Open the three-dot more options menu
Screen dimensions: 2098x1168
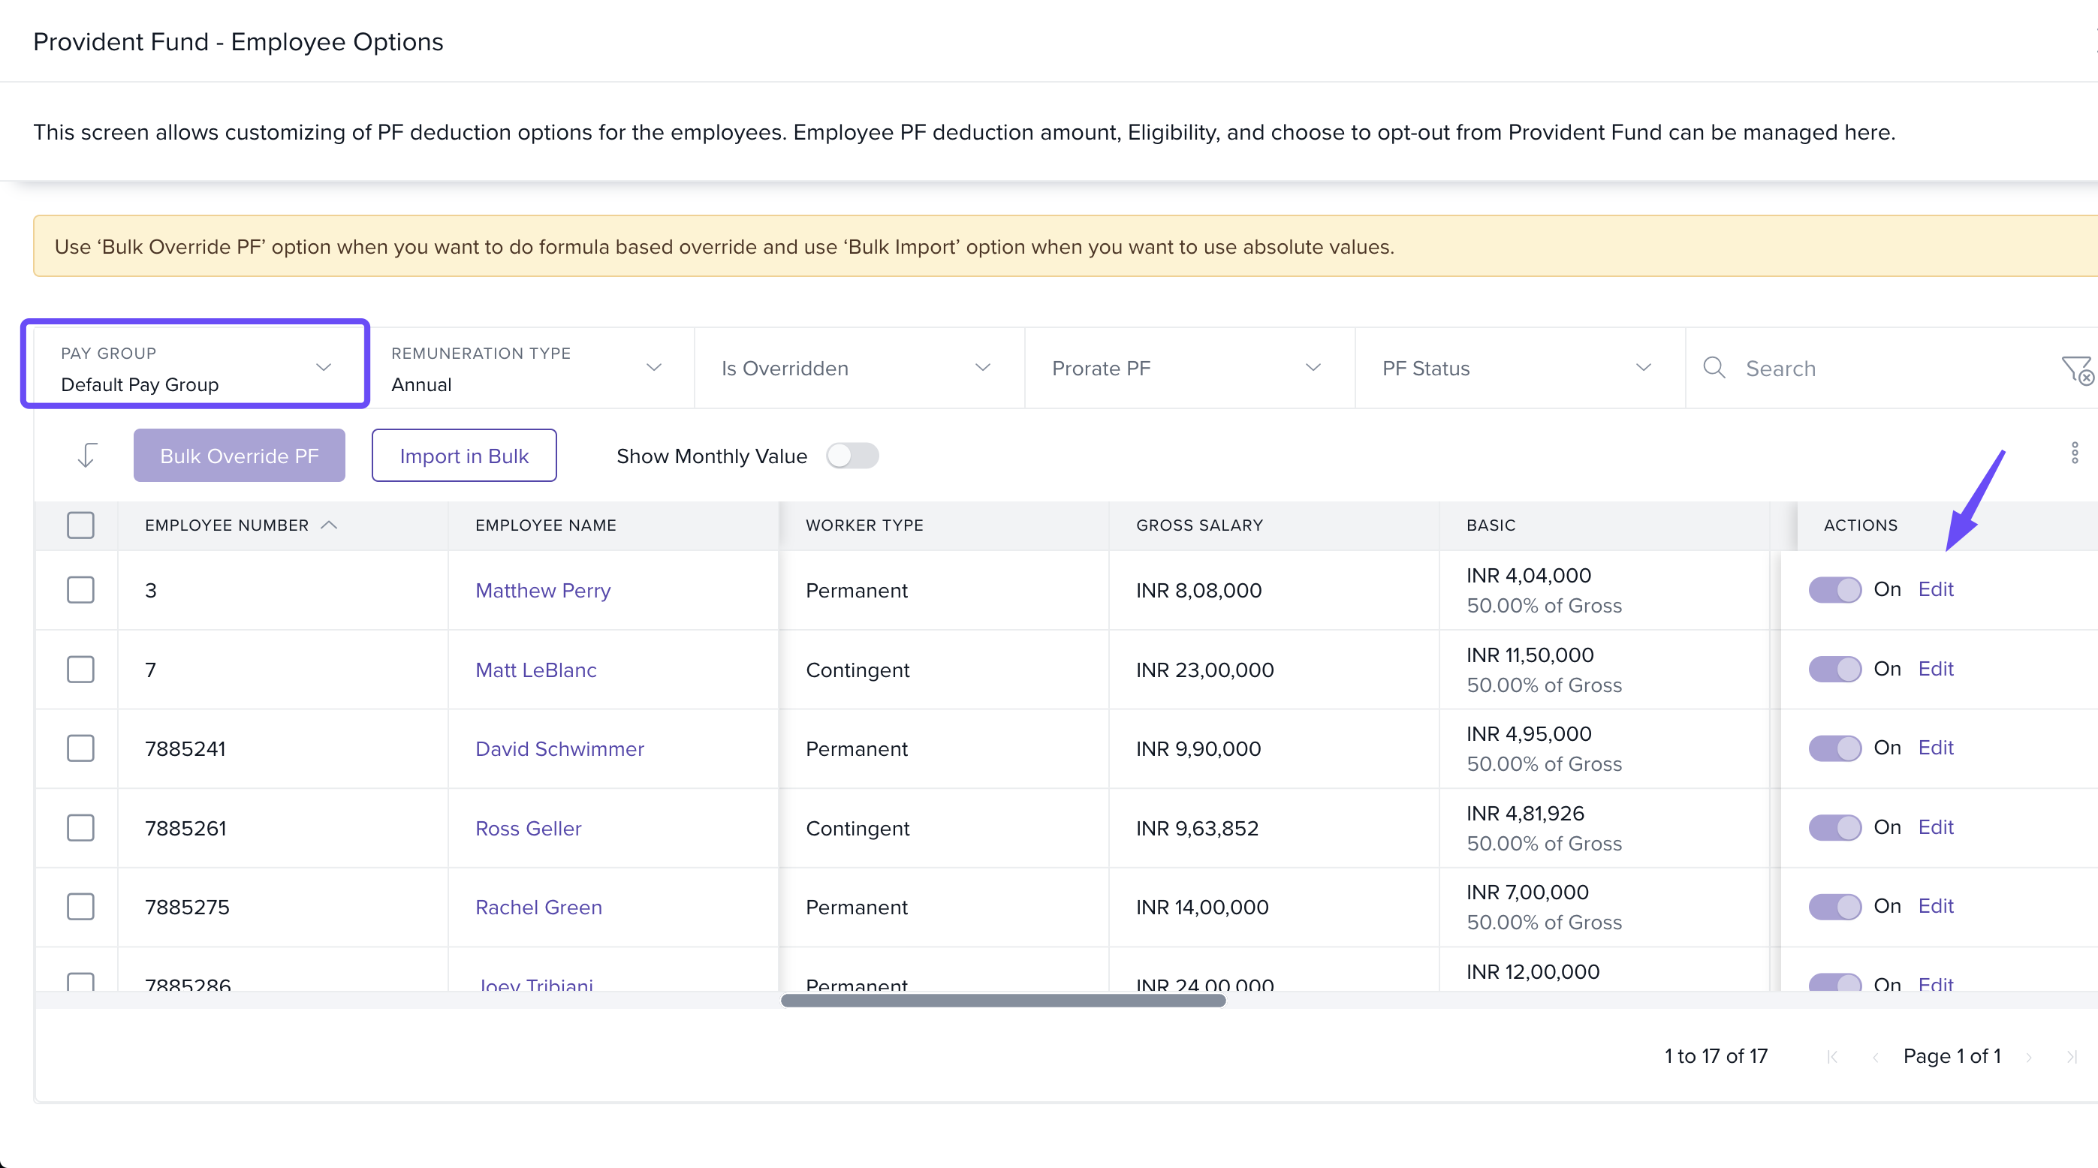tap(2075, 453)
